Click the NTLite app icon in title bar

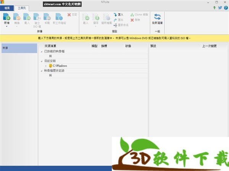[x=2, y=2]
